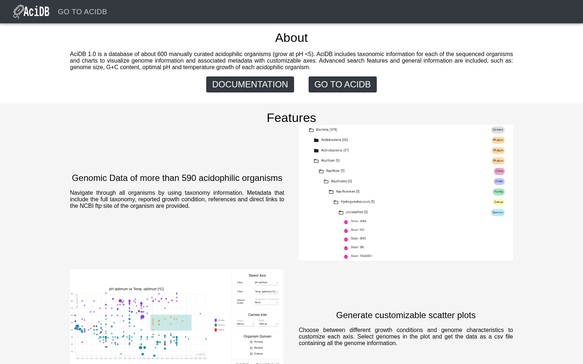Click the 'Hydrogenobaculum [5]' tree label
Viewport: 583px width, 364px height.
358,202
